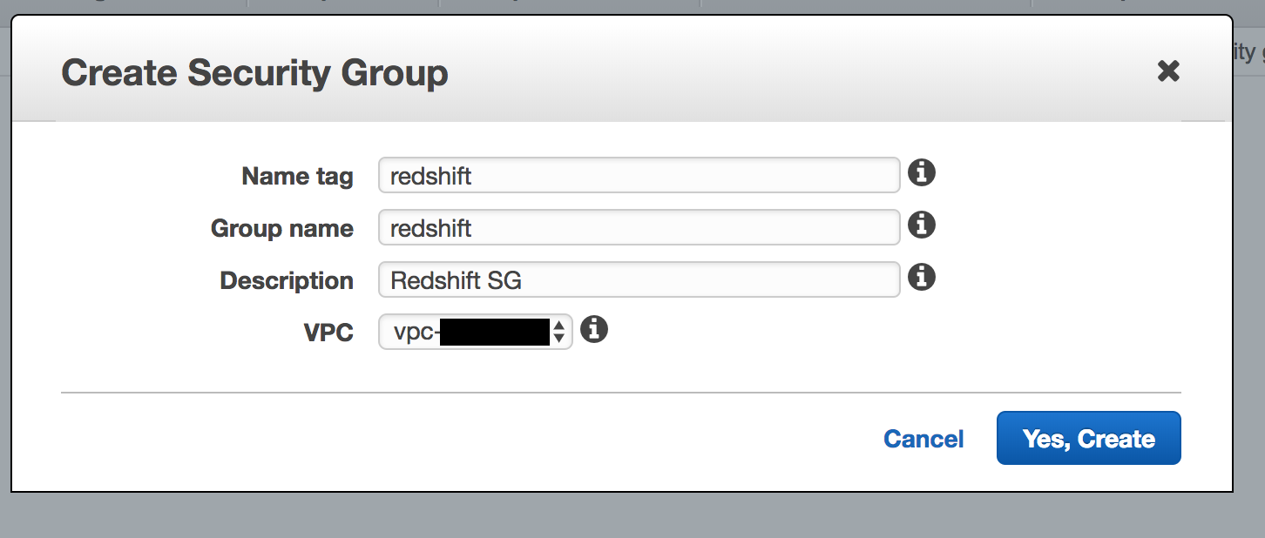Focus the Group name text field

pos(639,227)
